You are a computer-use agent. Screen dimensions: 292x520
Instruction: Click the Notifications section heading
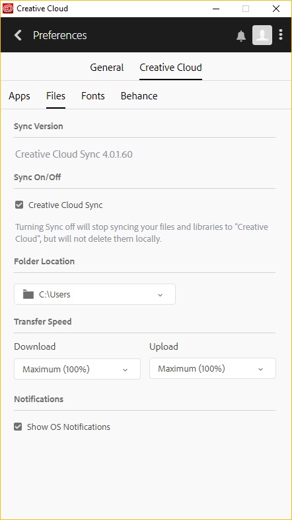coord(39,399)
